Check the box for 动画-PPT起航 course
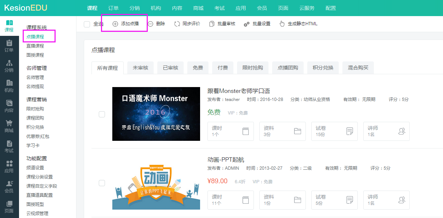Screen dimensions: 443x218 click(x=102, y=183)
